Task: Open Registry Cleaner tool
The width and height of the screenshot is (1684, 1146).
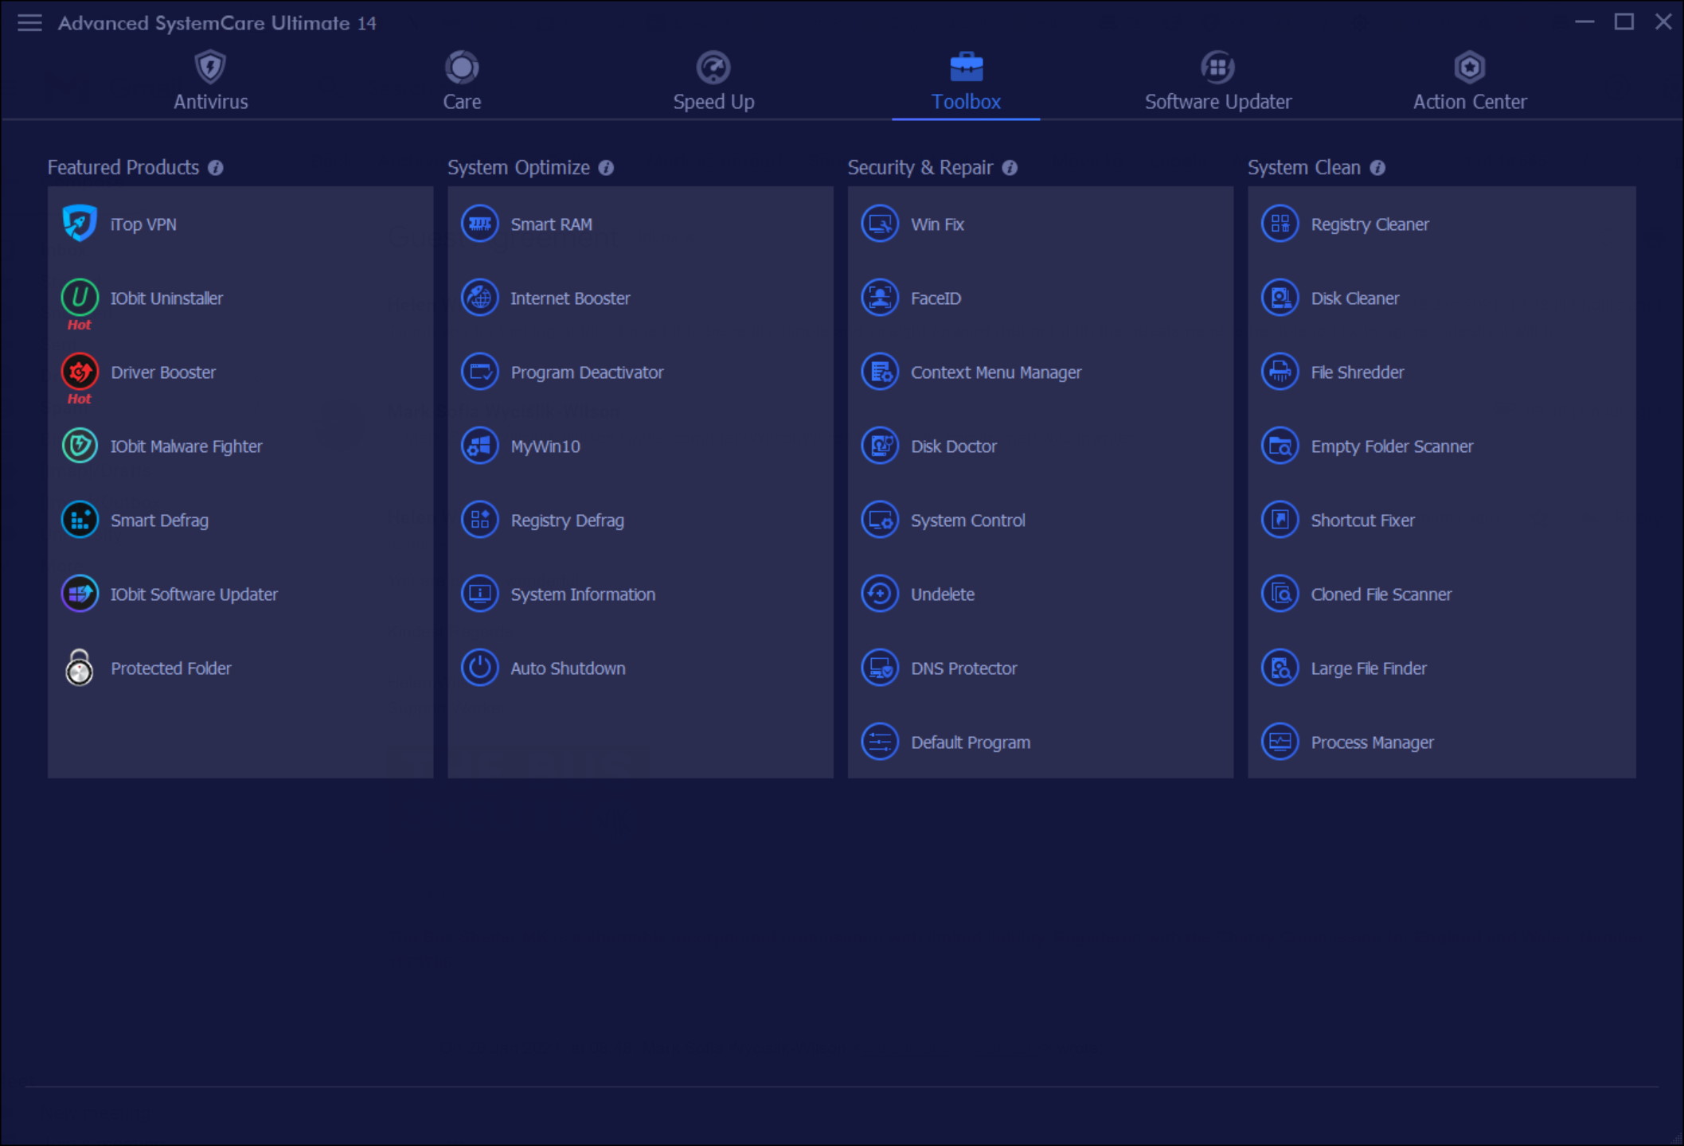Action: [x=1370, y=224]
